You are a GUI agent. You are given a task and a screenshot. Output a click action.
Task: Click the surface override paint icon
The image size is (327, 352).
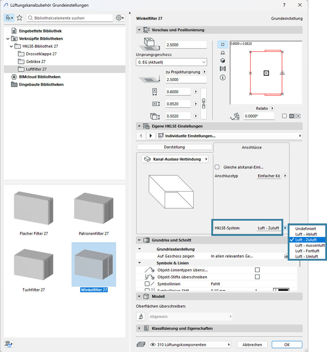141,316
